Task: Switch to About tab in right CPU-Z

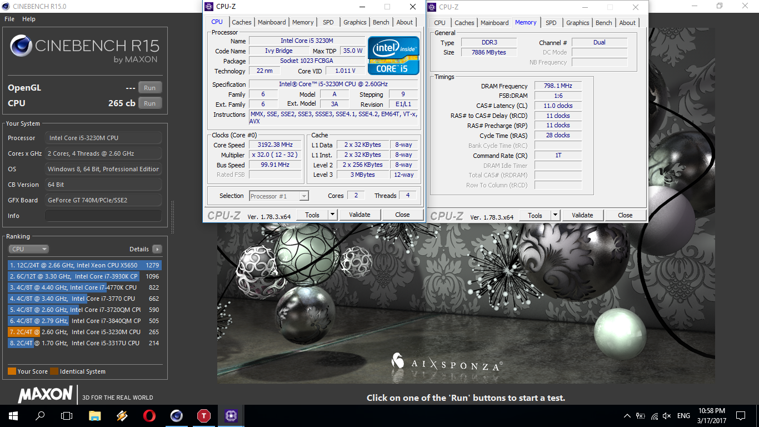Action: click(x=627, y=23)
